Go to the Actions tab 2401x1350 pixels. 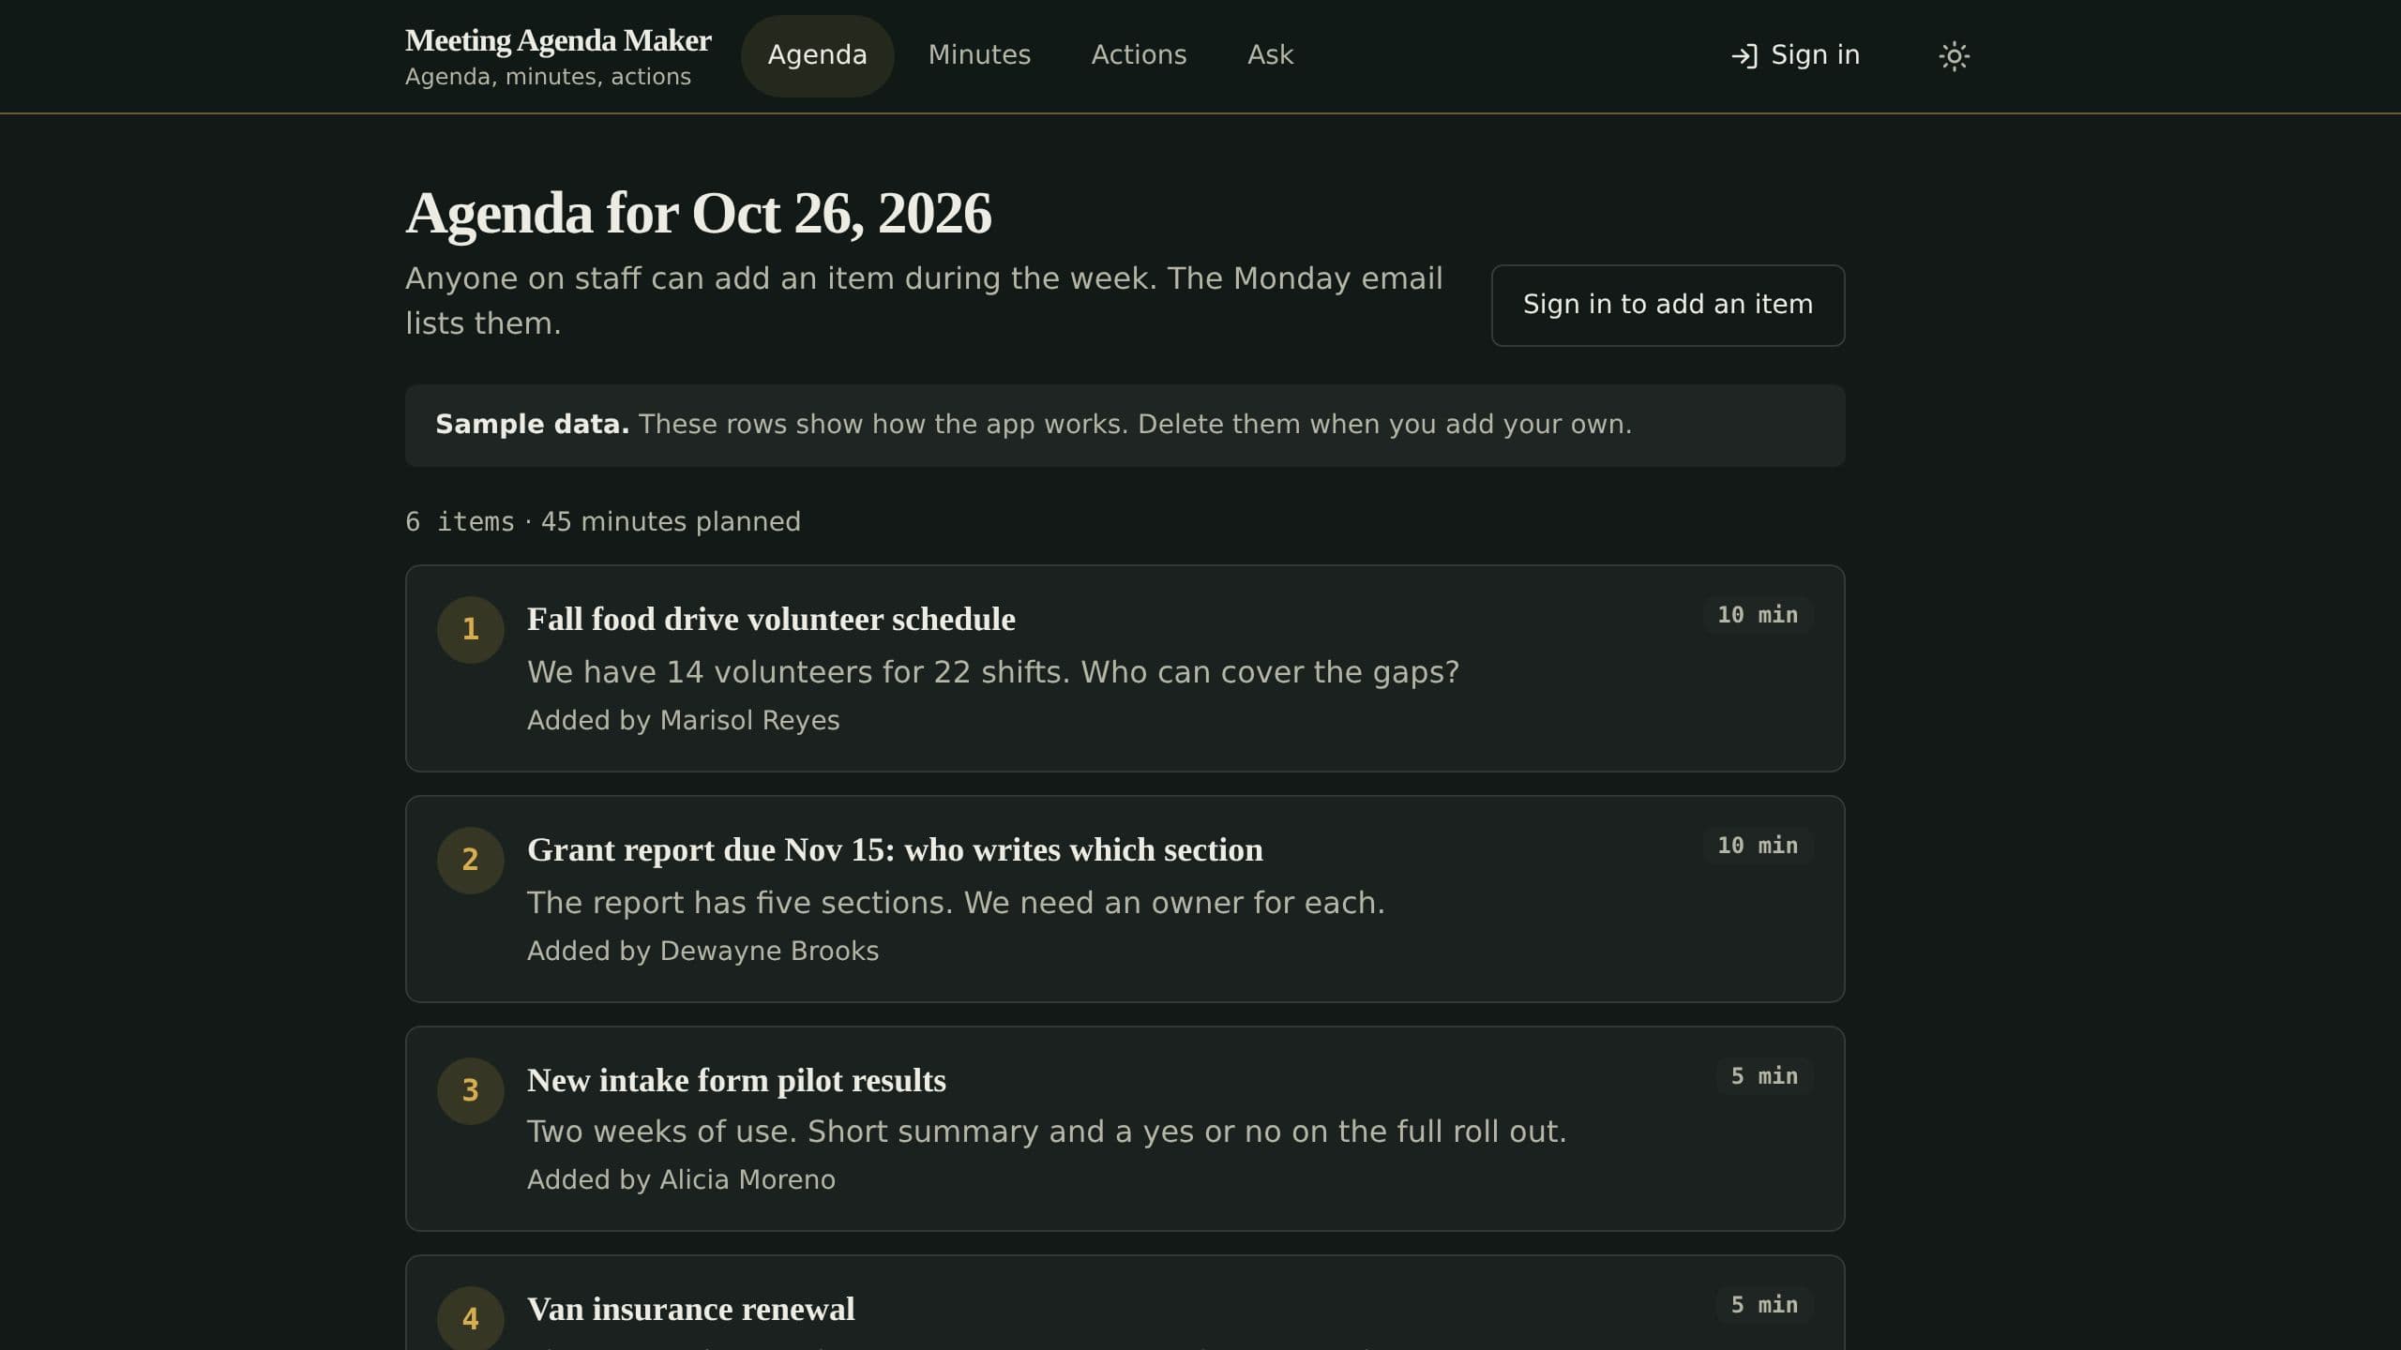coord(1139,55)
